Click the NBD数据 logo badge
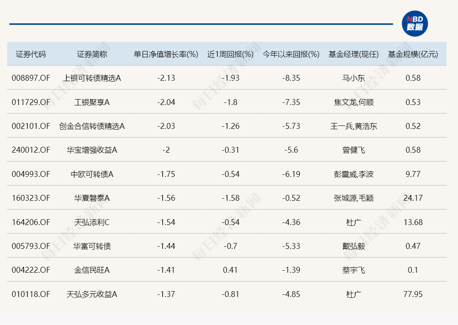Viewport: 458px width, 325px height. [415, 23]
